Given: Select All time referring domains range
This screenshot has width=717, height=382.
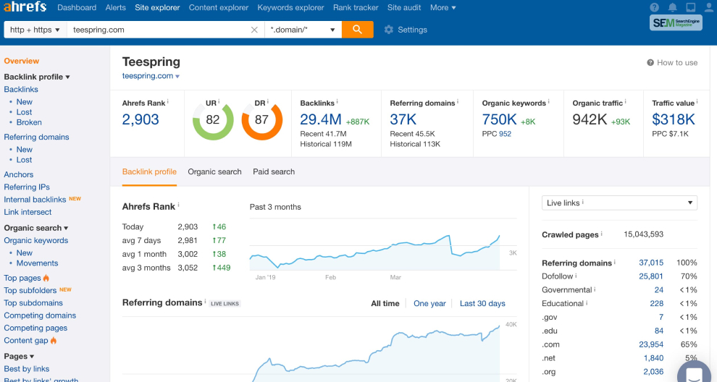Looking at the screenshot, I should click(385, 303).
